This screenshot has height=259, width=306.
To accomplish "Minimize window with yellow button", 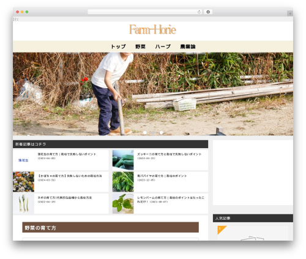I will (x=22, y=12).
